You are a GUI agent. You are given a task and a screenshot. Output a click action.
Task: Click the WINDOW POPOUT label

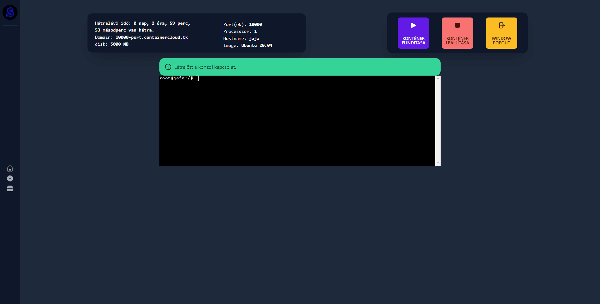point(501,41)
